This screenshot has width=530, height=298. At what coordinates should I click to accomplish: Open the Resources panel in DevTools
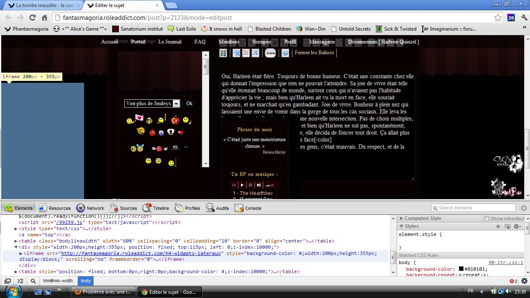[x=54, y=208]
